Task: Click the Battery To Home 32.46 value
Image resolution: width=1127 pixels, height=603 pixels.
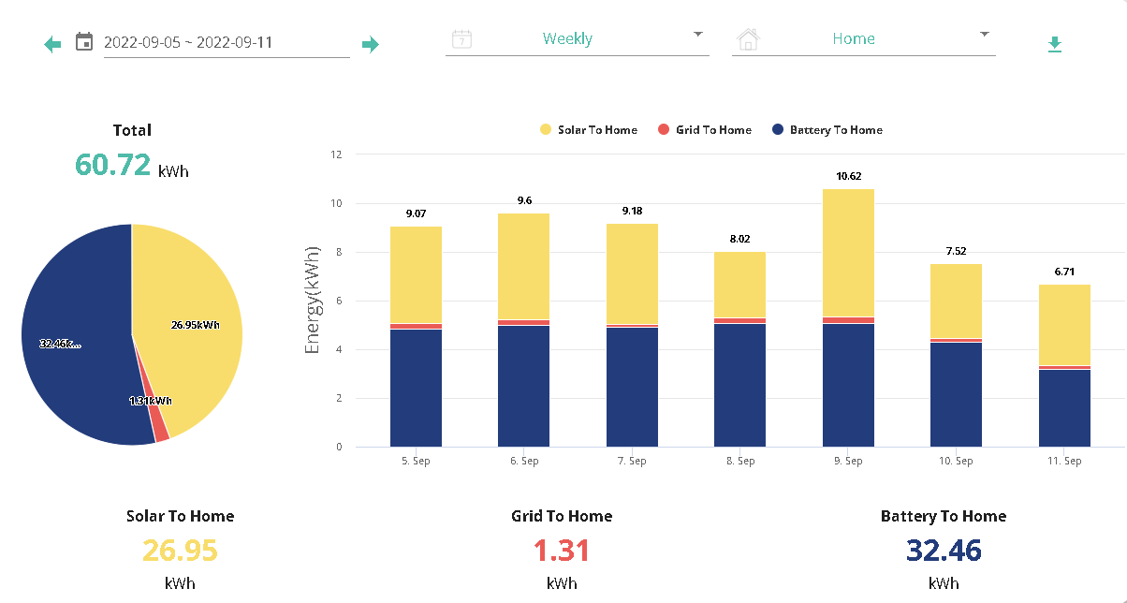Action: [x=944, y=551]
